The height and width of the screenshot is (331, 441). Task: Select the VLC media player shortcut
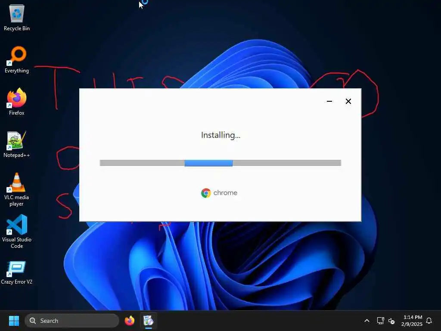[x=17, y=190]
